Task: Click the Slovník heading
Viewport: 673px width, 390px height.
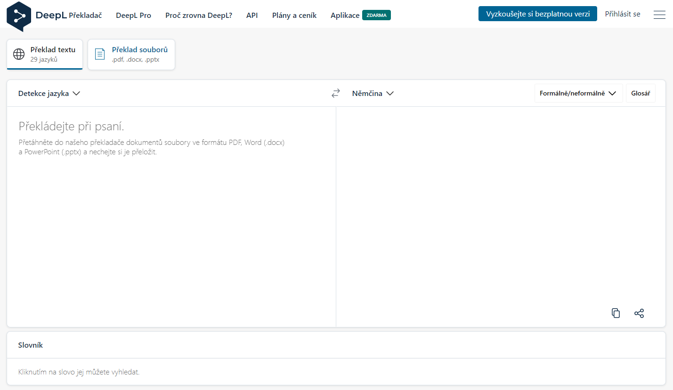Action: coord(31,345)
